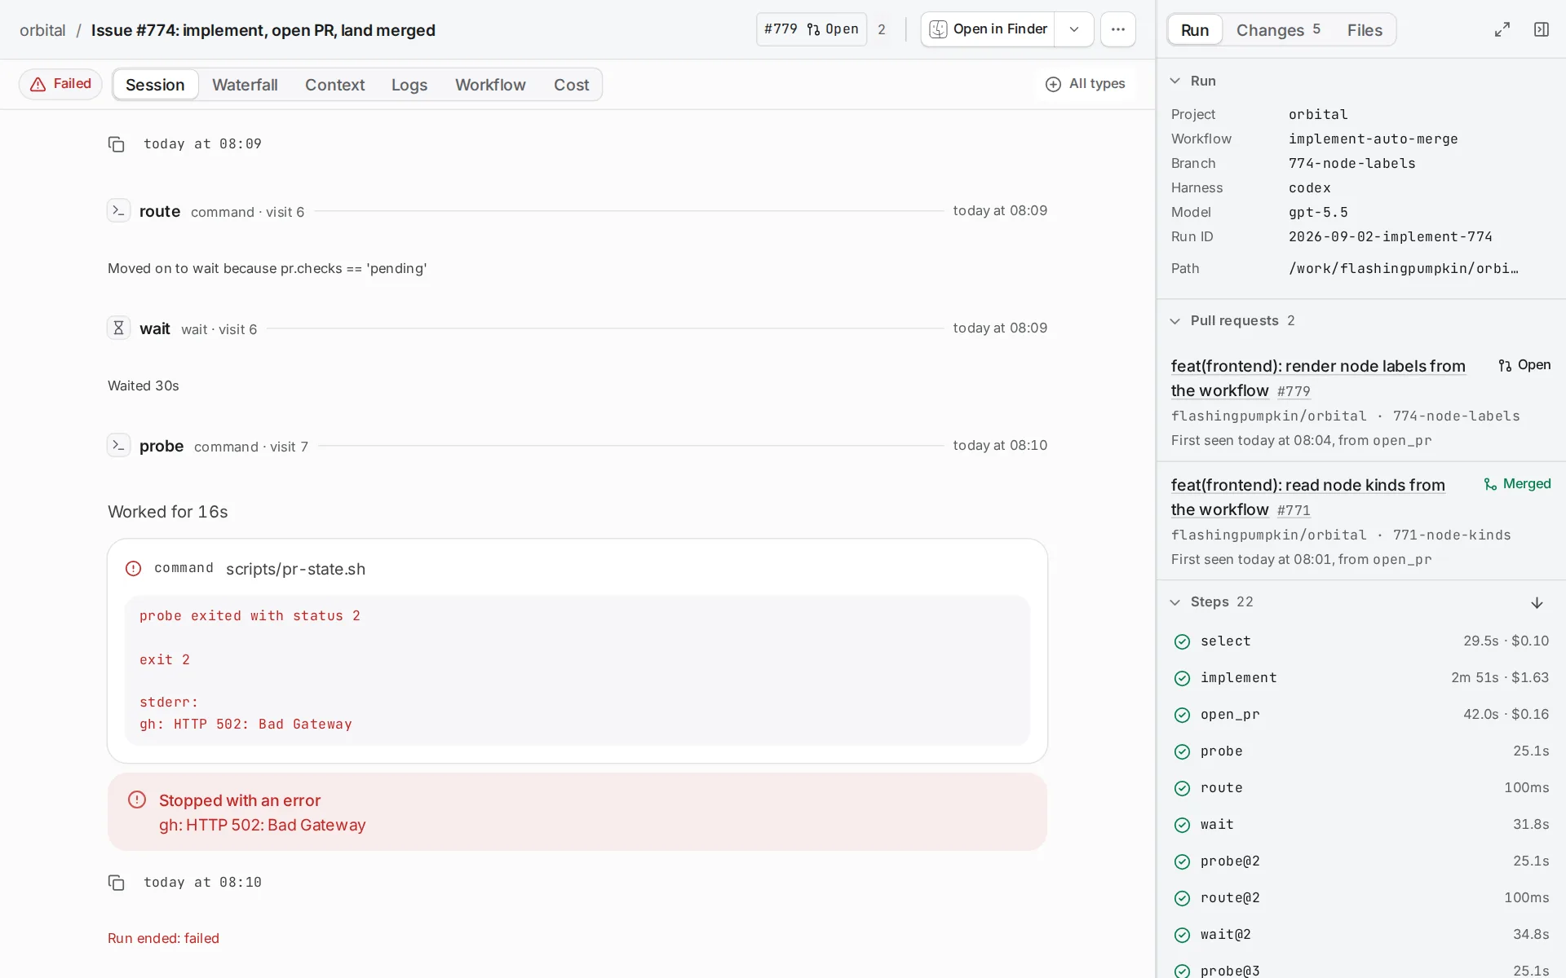Open the dropdown arrow next to Open in Finder

coord(1074,29)
